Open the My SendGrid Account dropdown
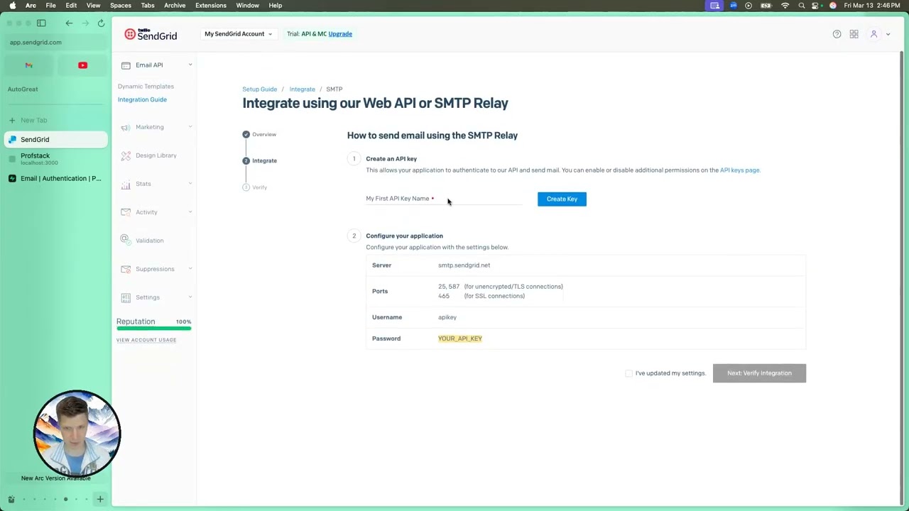 (x=238, y=34)
